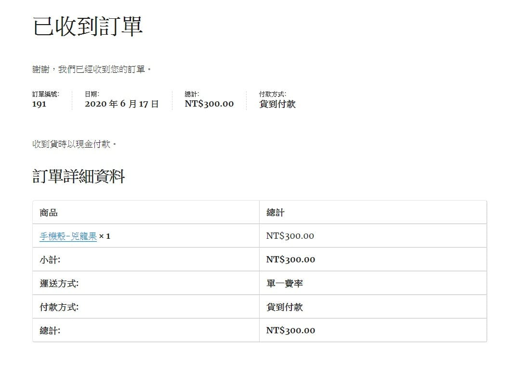Click the 運送方式 row label
The image size is (512, 369).
pyautogui.click(x=59, y=283)
